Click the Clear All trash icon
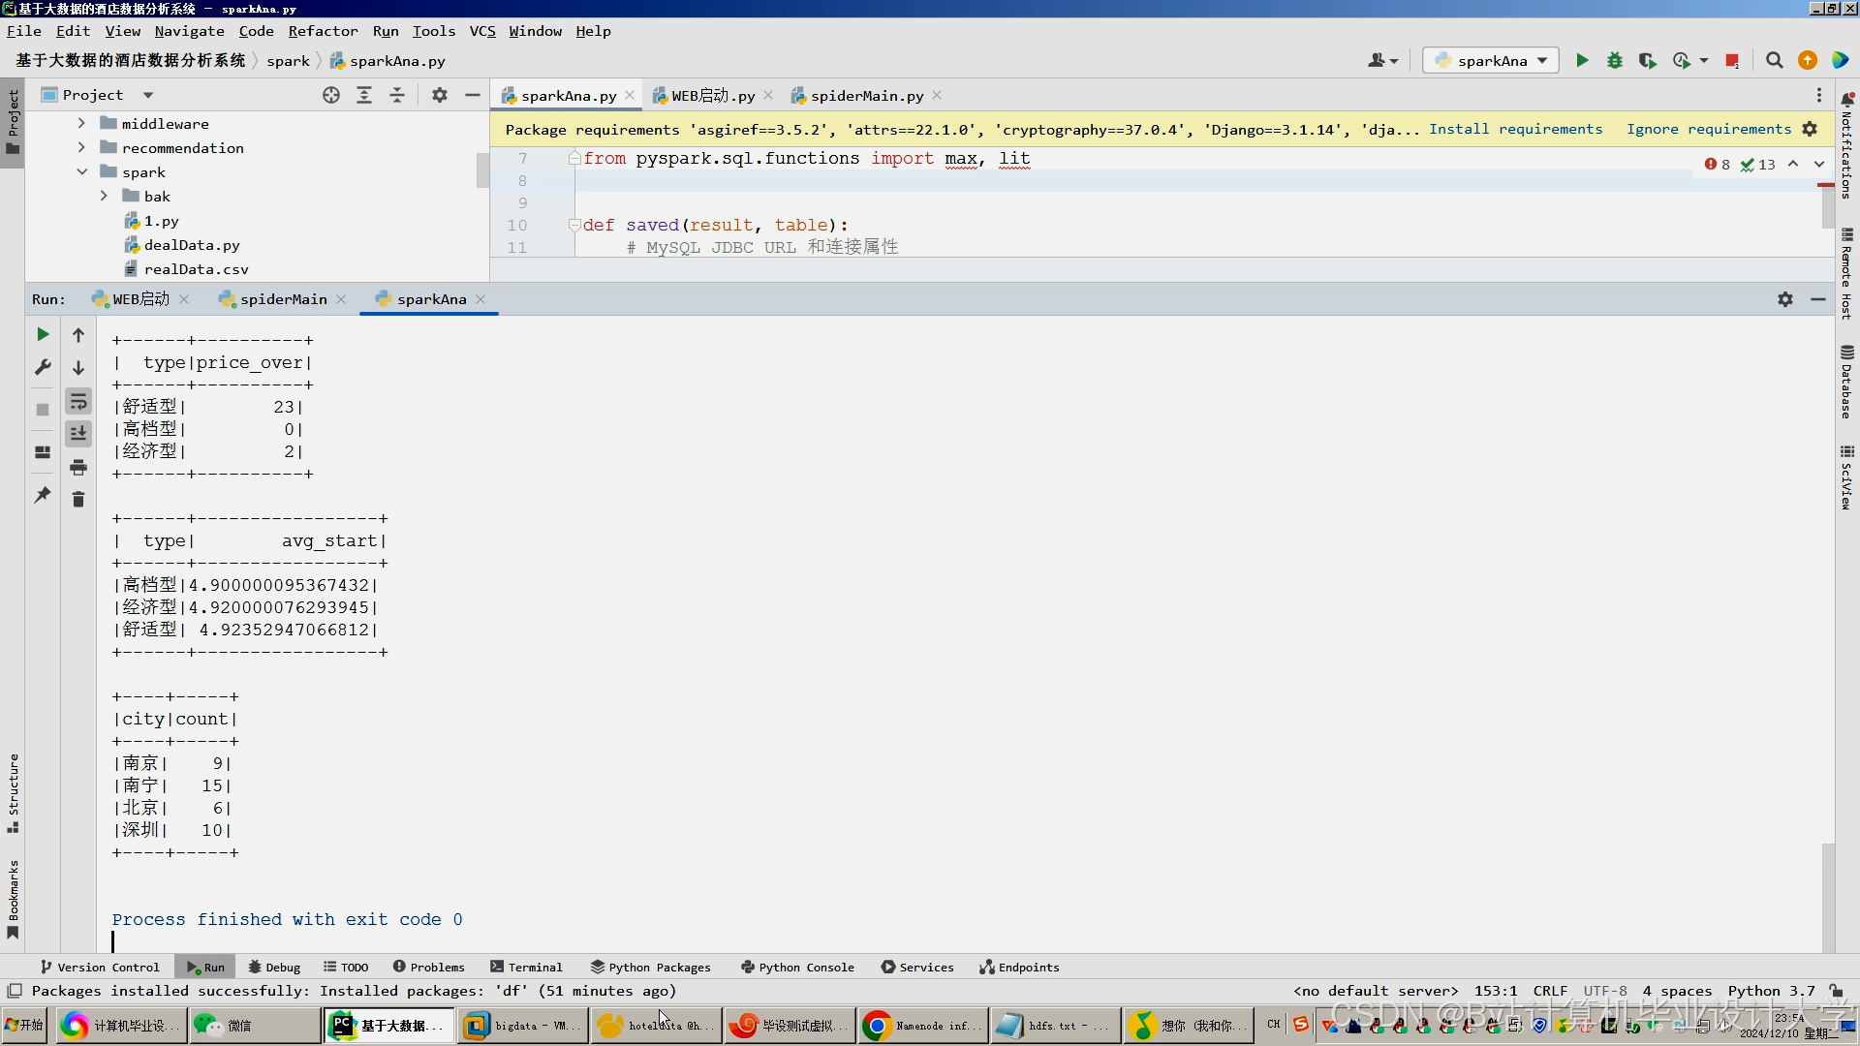The height and width of the screenshot is (1046, 1860). pos(78,499)
